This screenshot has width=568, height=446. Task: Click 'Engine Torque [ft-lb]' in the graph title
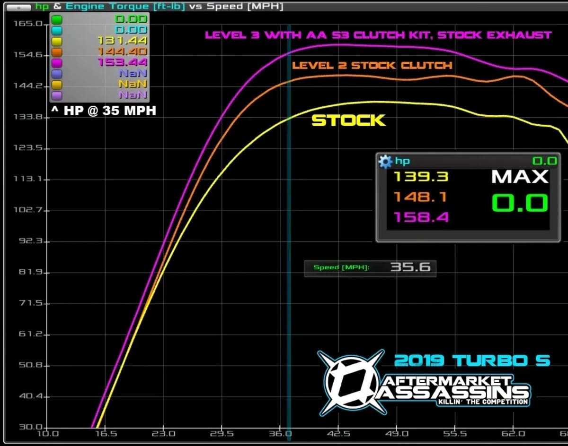(x=125, y=7)
